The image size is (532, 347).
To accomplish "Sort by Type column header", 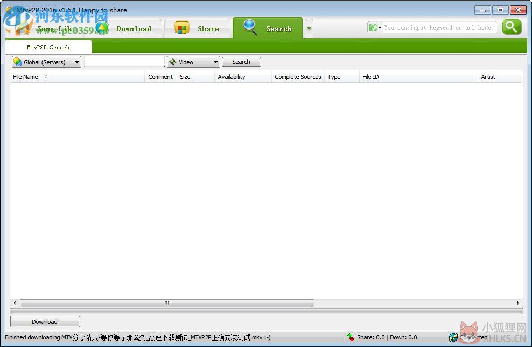I will pos(342,77).
